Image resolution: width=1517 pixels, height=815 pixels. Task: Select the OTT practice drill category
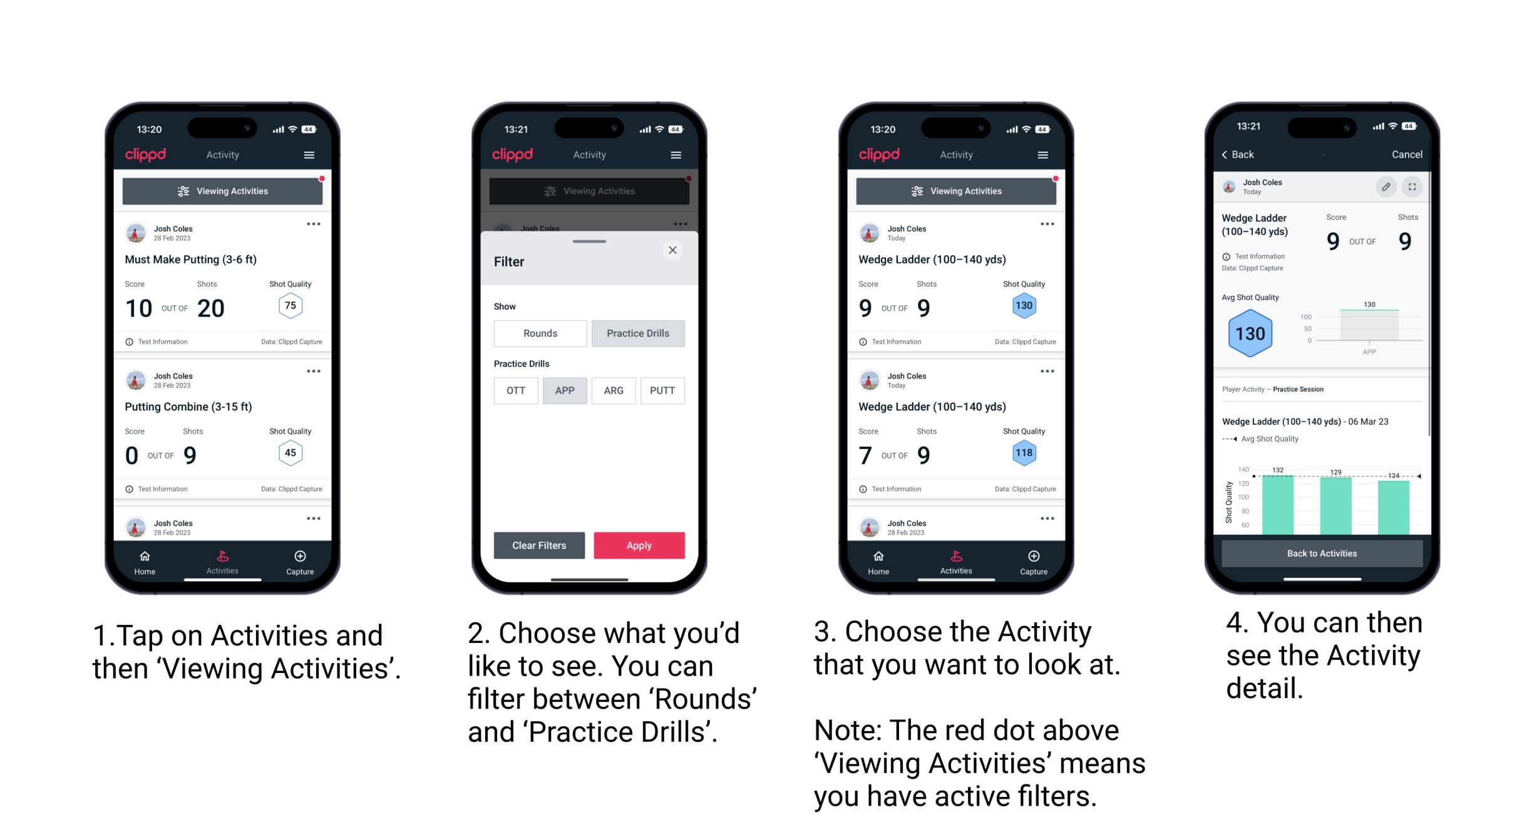point(515,390)
